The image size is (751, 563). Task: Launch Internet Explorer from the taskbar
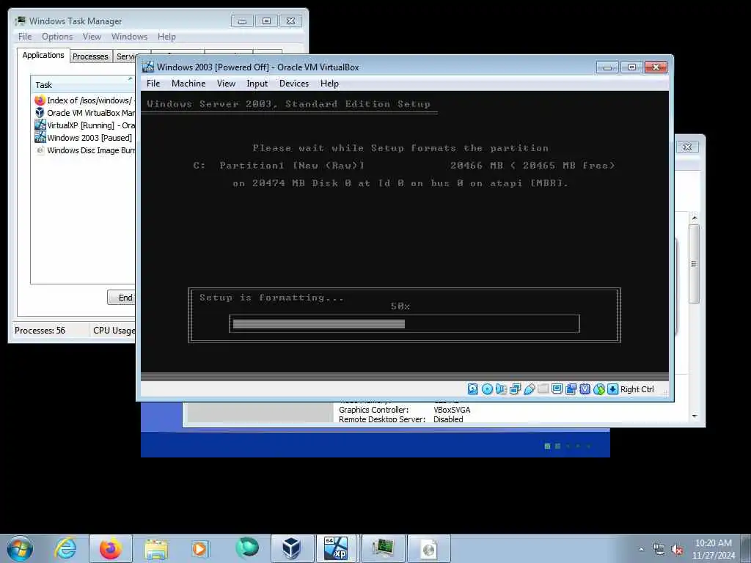(x=65, y=548)
